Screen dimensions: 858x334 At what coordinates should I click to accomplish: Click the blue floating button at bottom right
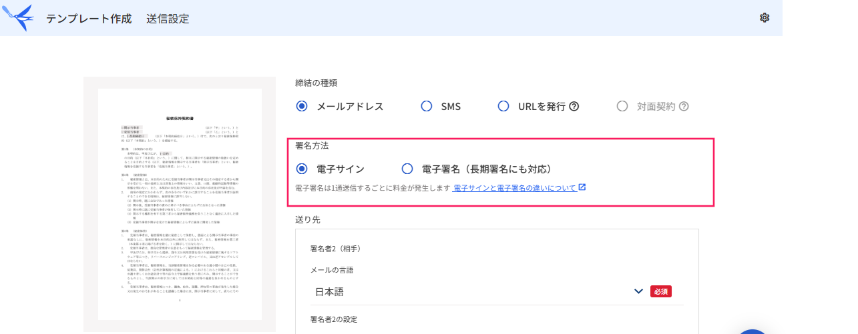coord(753,331)
